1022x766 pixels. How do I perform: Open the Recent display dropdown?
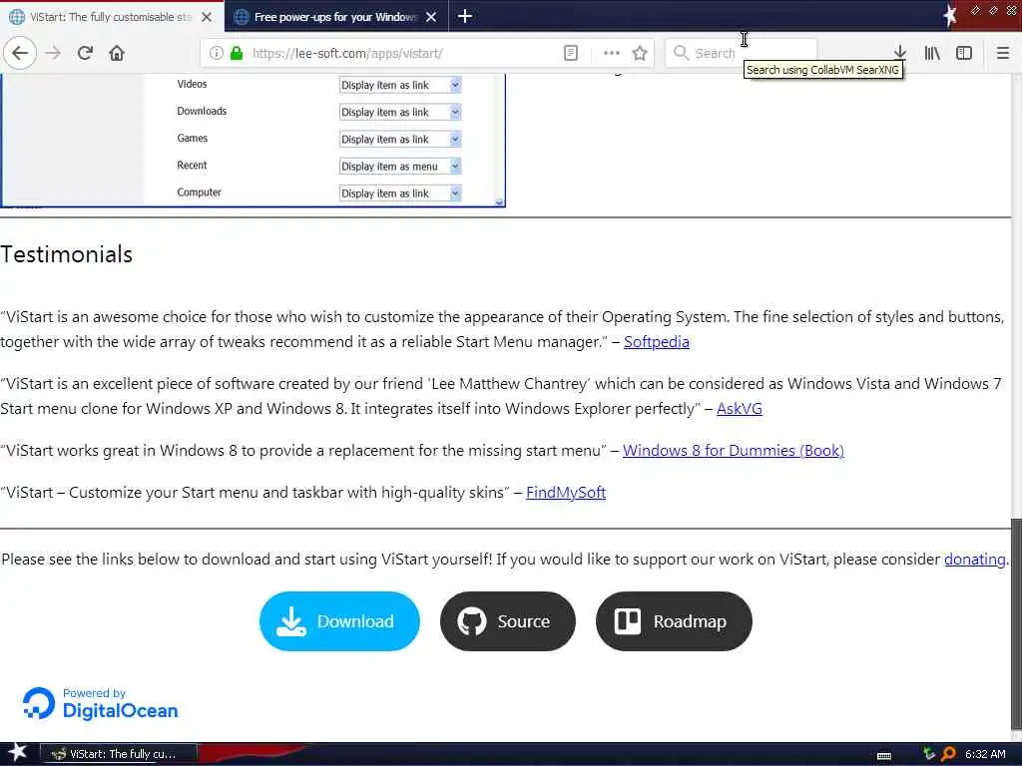pos(399,167)
